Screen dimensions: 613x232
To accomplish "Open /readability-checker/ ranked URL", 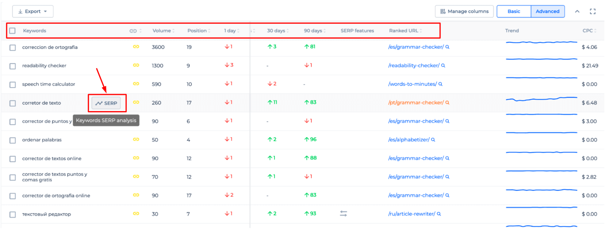I will (414, 65).
